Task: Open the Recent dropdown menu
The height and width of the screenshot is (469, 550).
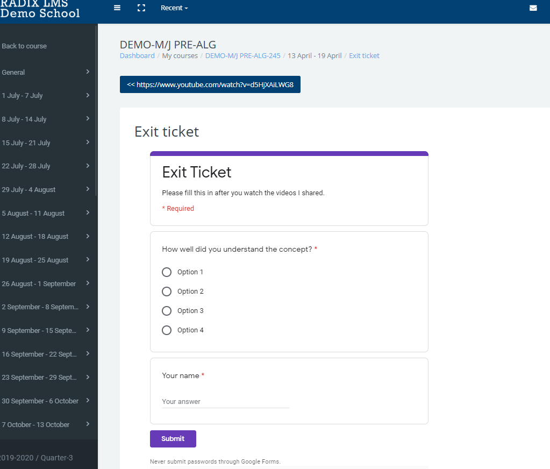Action: tap(174, 8)
